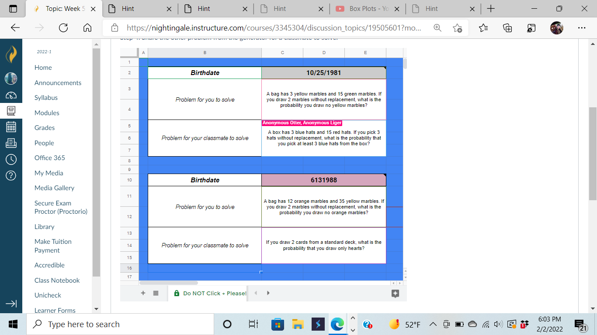Open the Settings and more menu
Image resolution: width=597 pixels, height=335 pixels.
582,27
